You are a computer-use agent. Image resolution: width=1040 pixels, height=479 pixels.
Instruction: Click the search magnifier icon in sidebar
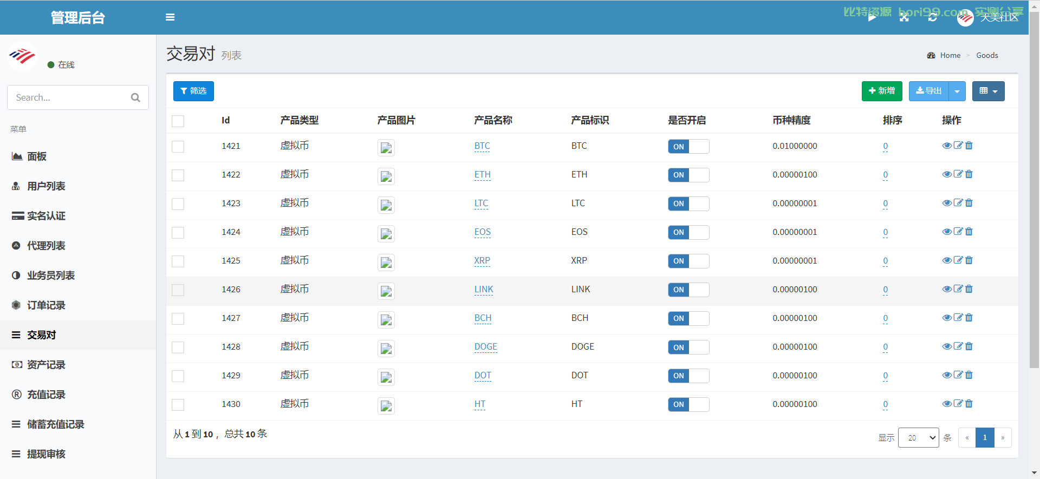click(x=135, y=97)
